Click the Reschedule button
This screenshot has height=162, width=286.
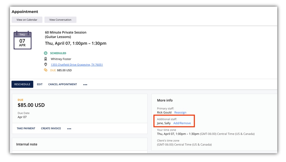(x=22, y=84)
